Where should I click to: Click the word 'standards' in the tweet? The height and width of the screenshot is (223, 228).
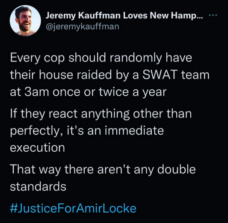(38, 186)
